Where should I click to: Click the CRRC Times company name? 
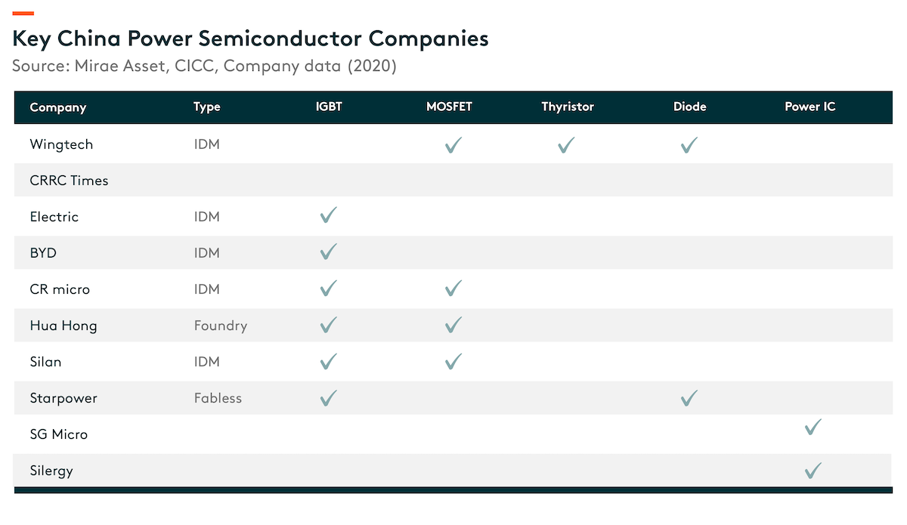pyautogui.click(x=69, y=181)
